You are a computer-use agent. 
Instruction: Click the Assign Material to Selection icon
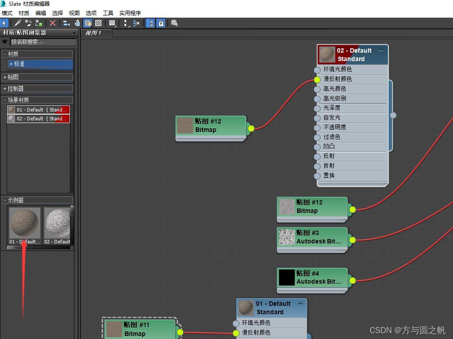(38, 23)
